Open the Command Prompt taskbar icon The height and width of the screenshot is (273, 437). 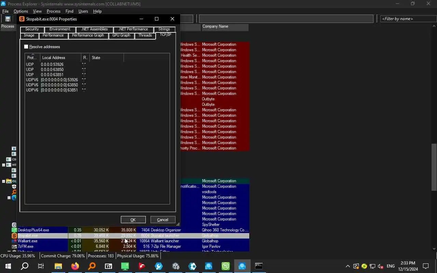pyautogui.click(x=259, y=266)
